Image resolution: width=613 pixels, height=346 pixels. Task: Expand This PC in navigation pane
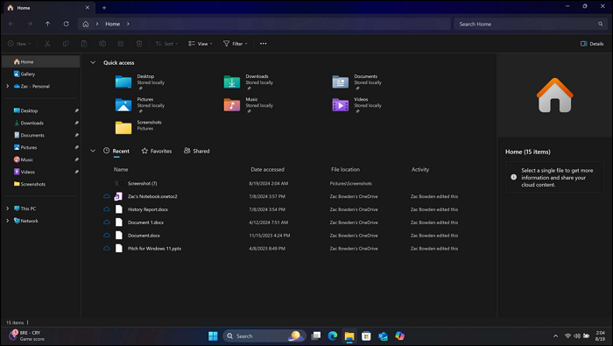pyautogui.click(x=7, y=208)
